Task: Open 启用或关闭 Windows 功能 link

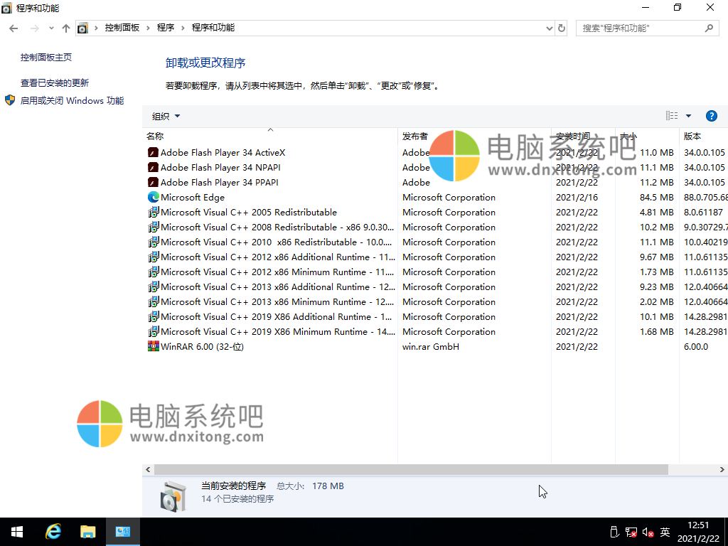Action: 72,101
